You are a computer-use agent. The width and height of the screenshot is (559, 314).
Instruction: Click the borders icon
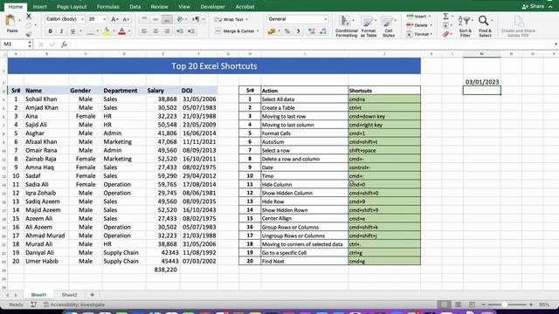[90, 31]
